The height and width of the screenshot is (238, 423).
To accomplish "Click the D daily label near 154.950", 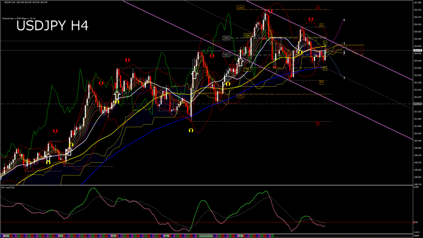I will click(325, 43).
